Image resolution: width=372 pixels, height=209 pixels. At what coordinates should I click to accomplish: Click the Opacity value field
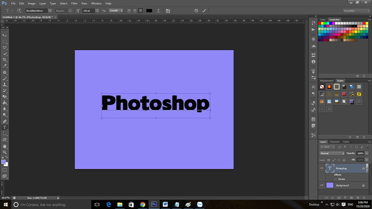360,153
